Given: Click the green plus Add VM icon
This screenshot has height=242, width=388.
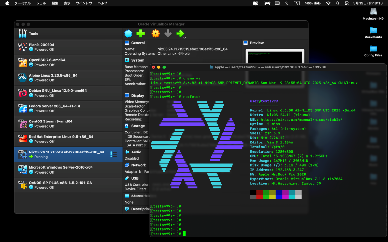Looking at the screenshot, I should 141,33.
